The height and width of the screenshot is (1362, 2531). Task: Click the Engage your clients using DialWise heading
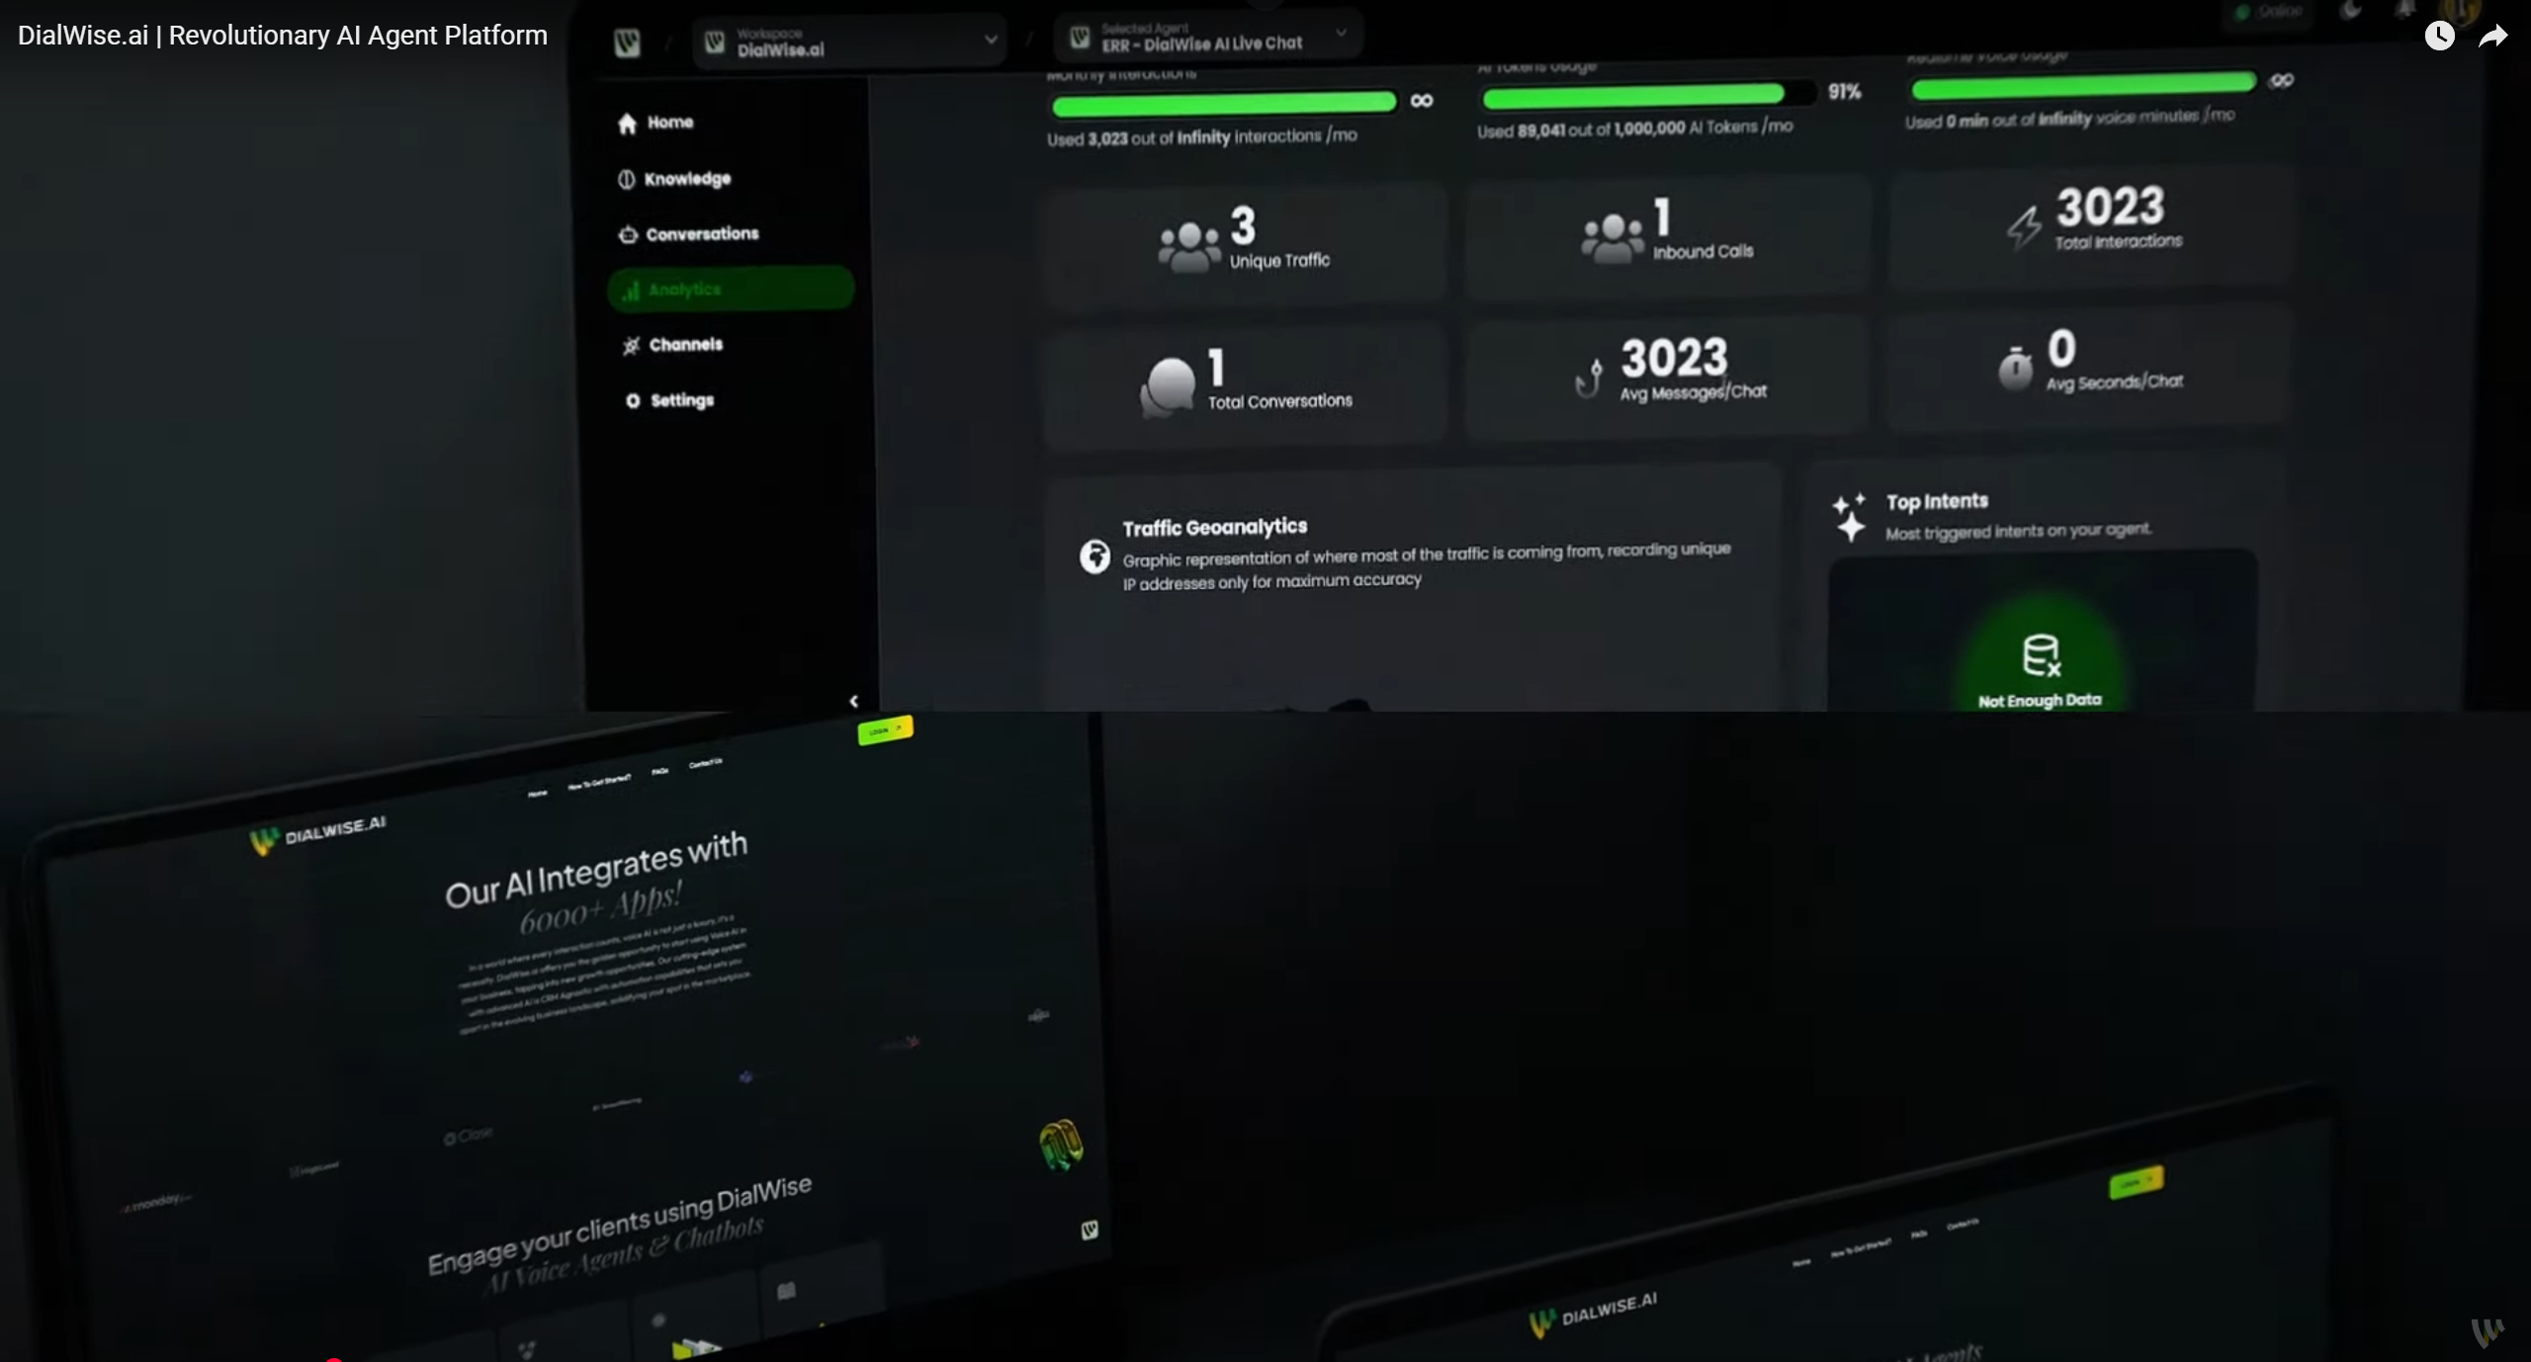(x=619, y=1225)
